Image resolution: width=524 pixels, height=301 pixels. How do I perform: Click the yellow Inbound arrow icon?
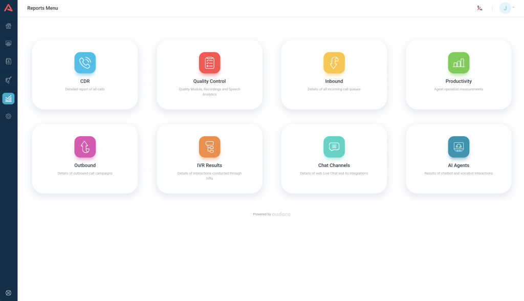click(x=334, y=63)
